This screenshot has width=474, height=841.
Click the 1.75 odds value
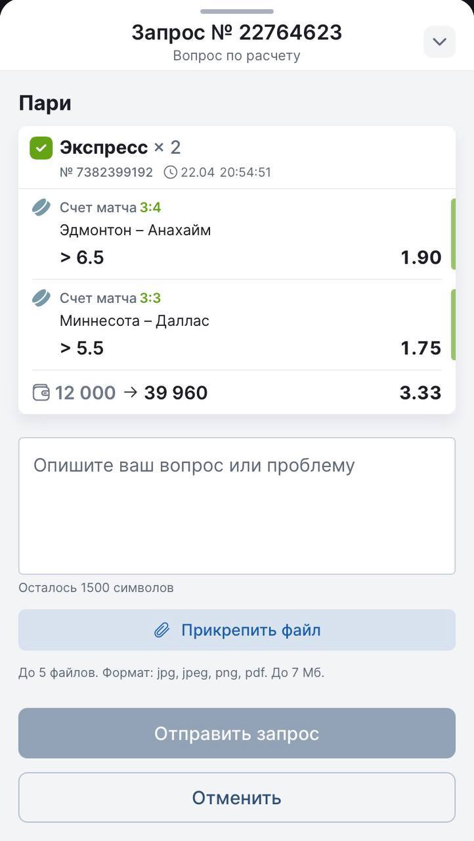pos(421,348)
